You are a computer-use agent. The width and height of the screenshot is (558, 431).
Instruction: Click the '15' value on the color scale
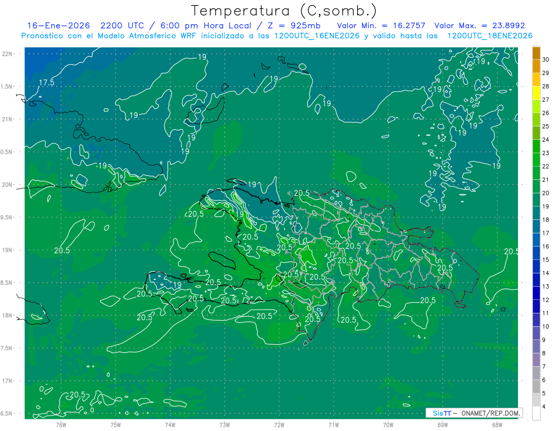pyautogui.click(x=546, y=260)
